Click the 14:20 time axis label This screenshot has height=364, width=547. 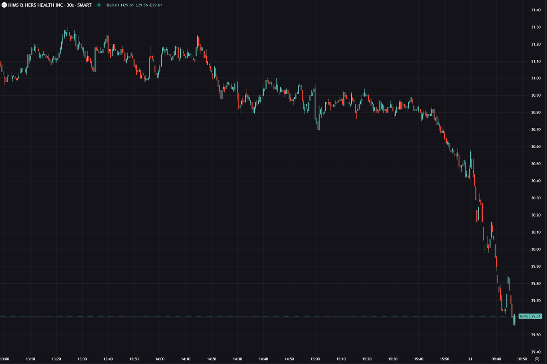pos(212,359)
